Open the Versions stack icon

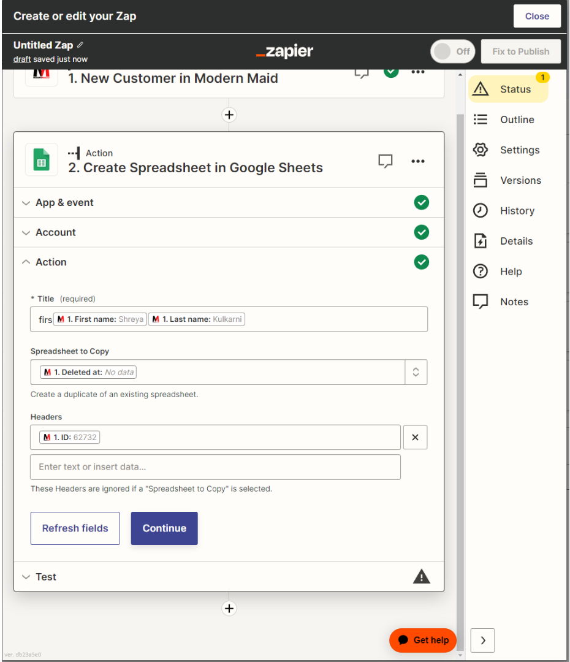coord(481,180)
